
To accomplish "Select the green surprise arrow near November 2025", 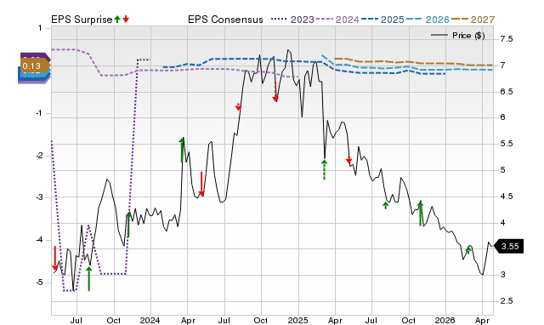I will click(x=420, y=214).
